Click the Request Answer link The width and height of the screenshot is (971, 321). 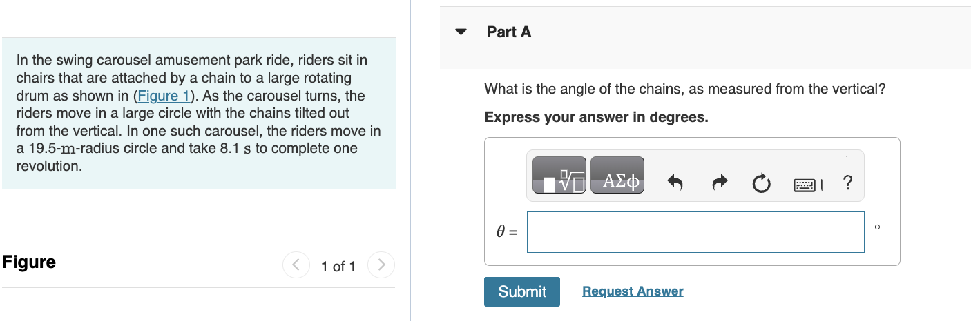tap(633, 291)
